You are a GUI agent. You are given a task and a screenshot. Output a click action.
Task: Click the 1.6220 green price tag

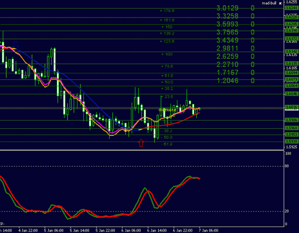(x=291, y=17)
